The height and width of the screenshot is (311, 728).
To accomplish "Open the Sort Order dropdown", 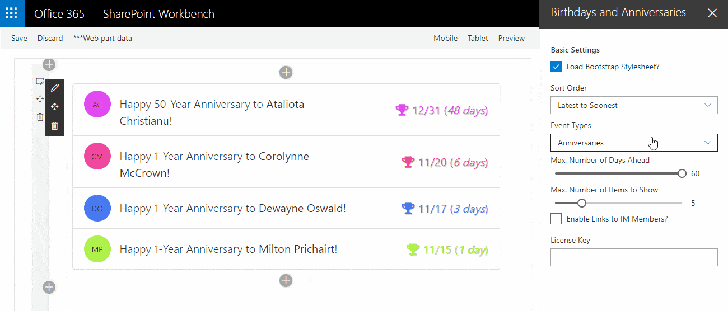I will (x=633, y=105).
